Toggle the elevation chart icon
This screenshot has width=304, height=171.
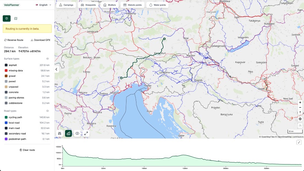click(69, 133)
